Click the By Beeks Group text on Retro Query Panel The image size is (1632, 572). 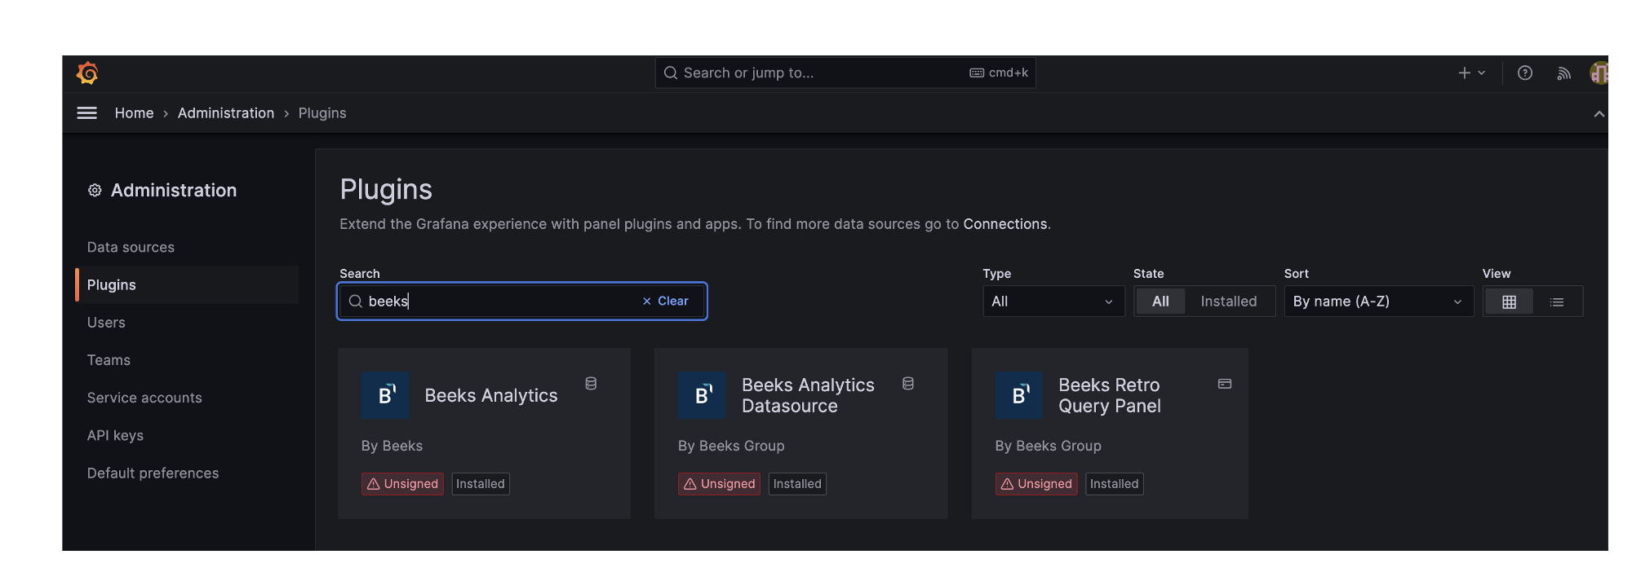pyautogui.click(x=1048, y=446)
